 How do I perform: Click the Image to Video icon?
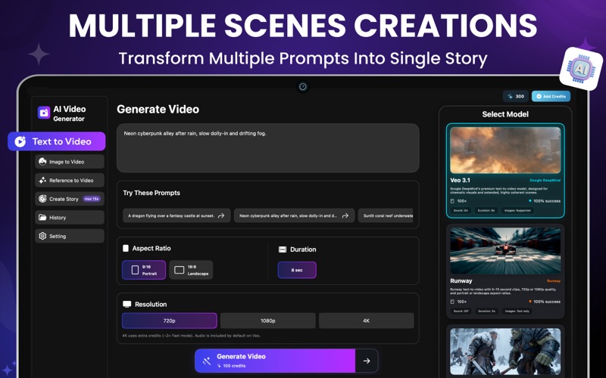pos(42,162)
